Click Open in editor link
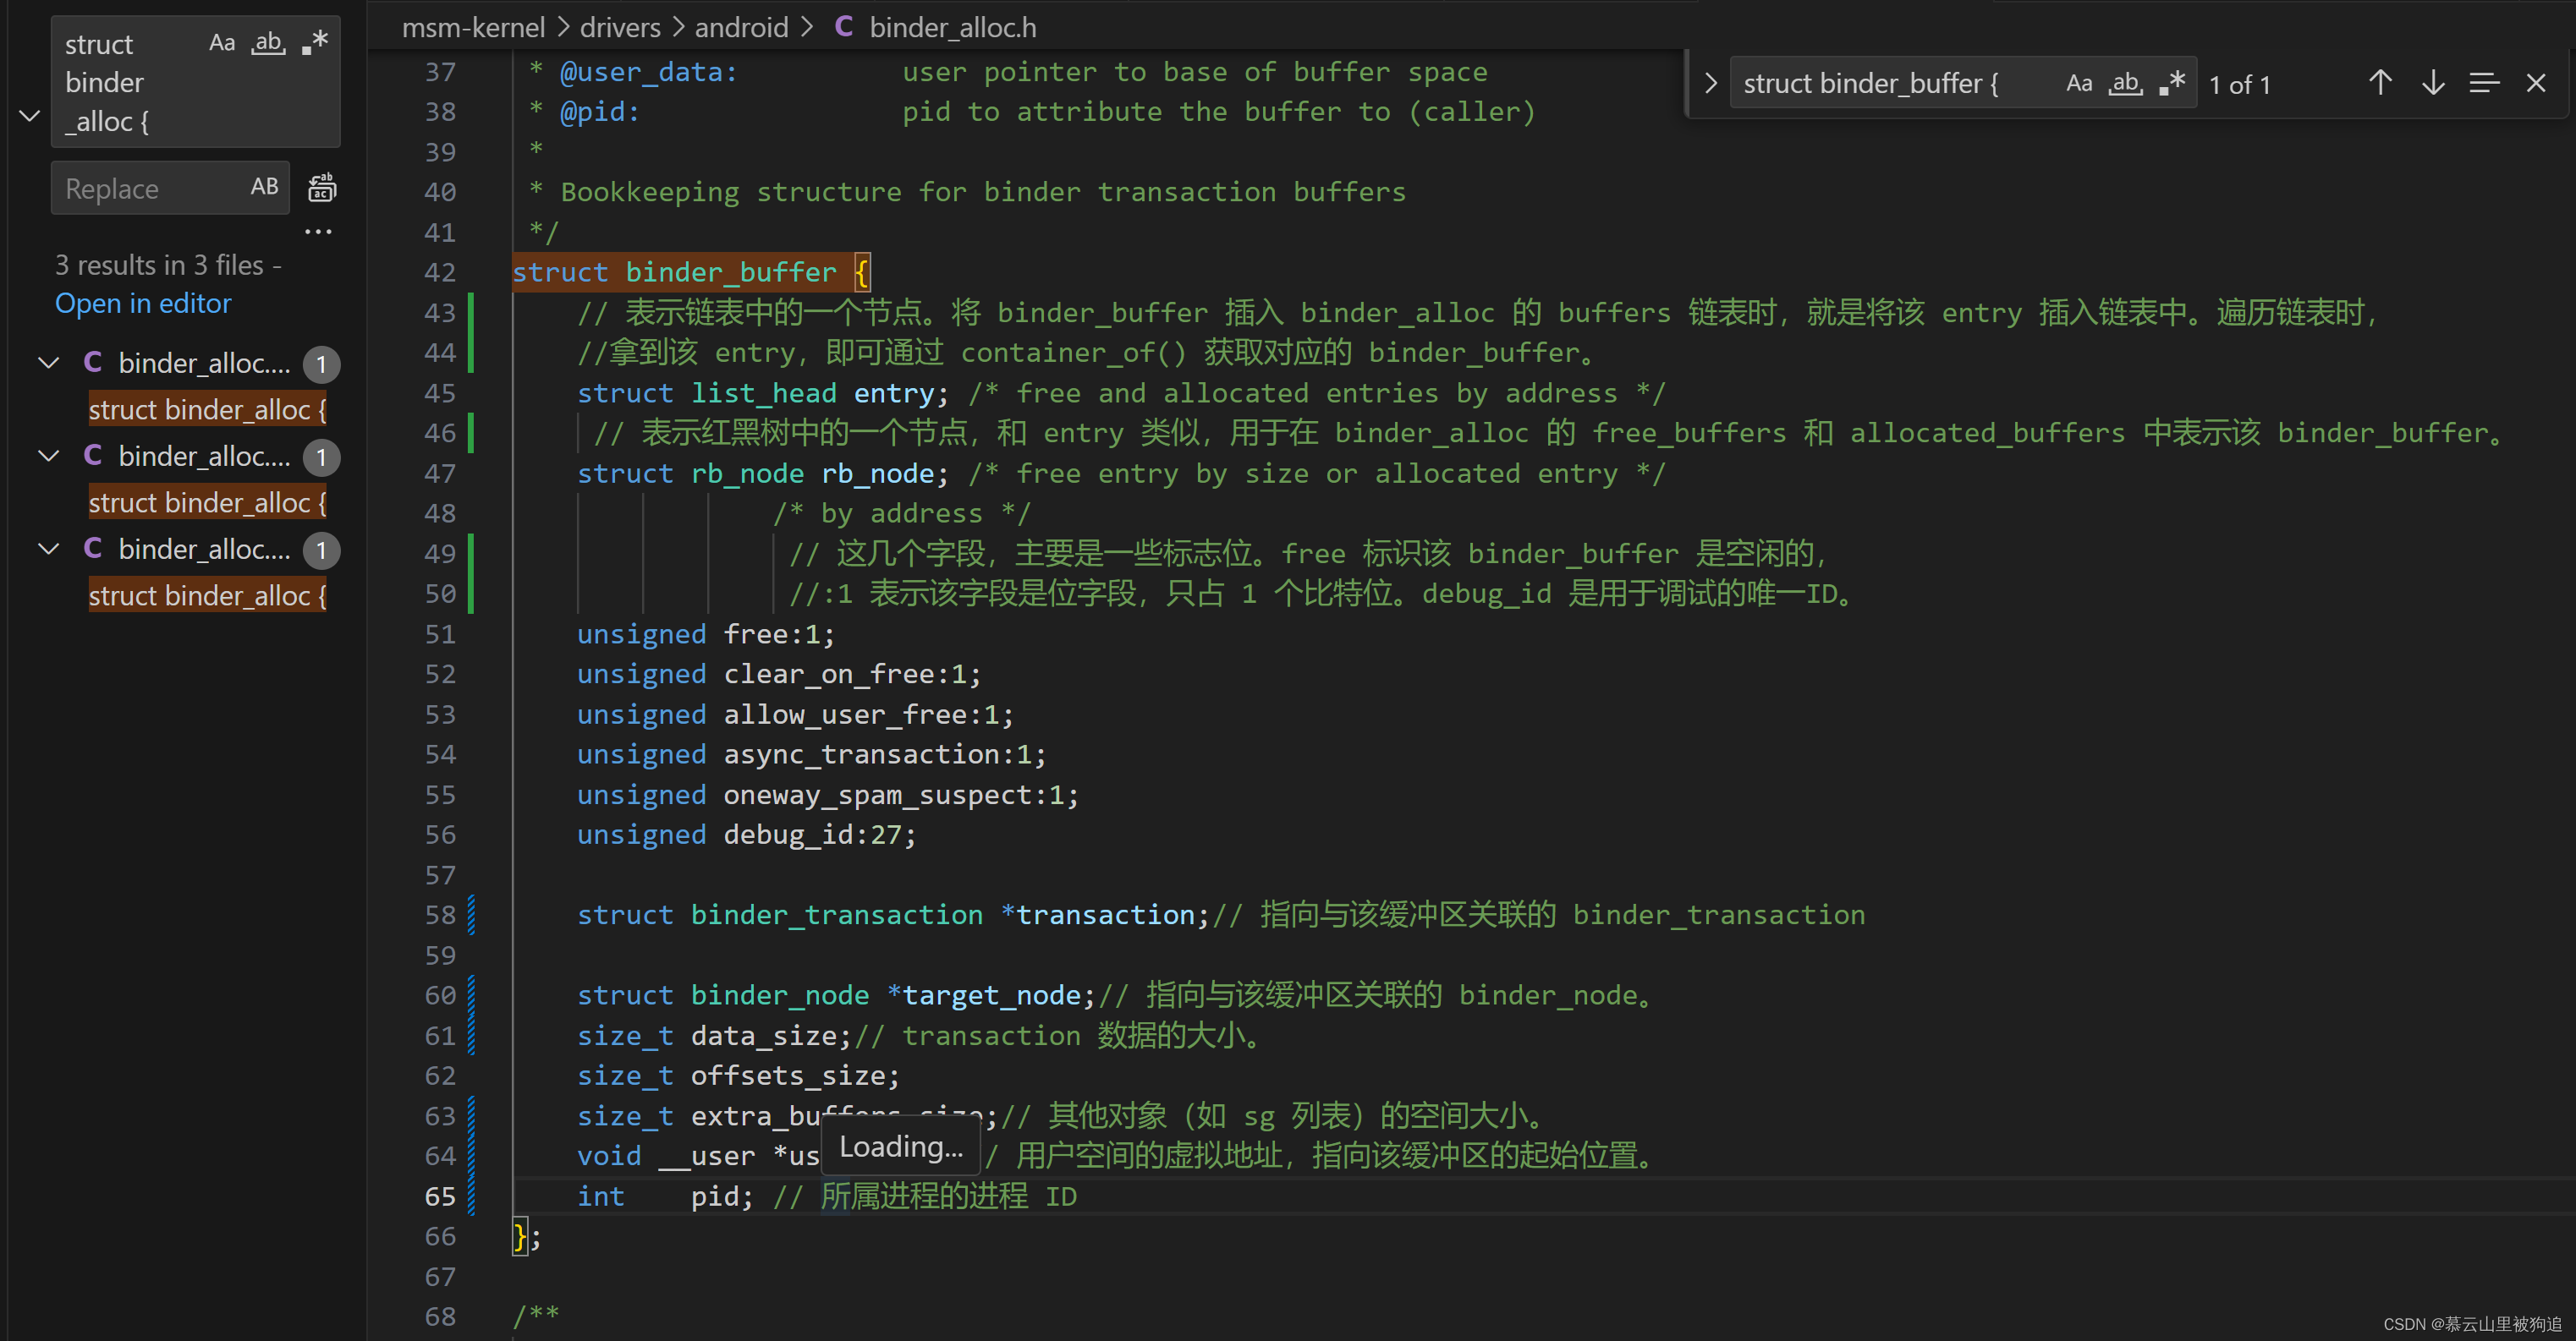 [142, 303]
